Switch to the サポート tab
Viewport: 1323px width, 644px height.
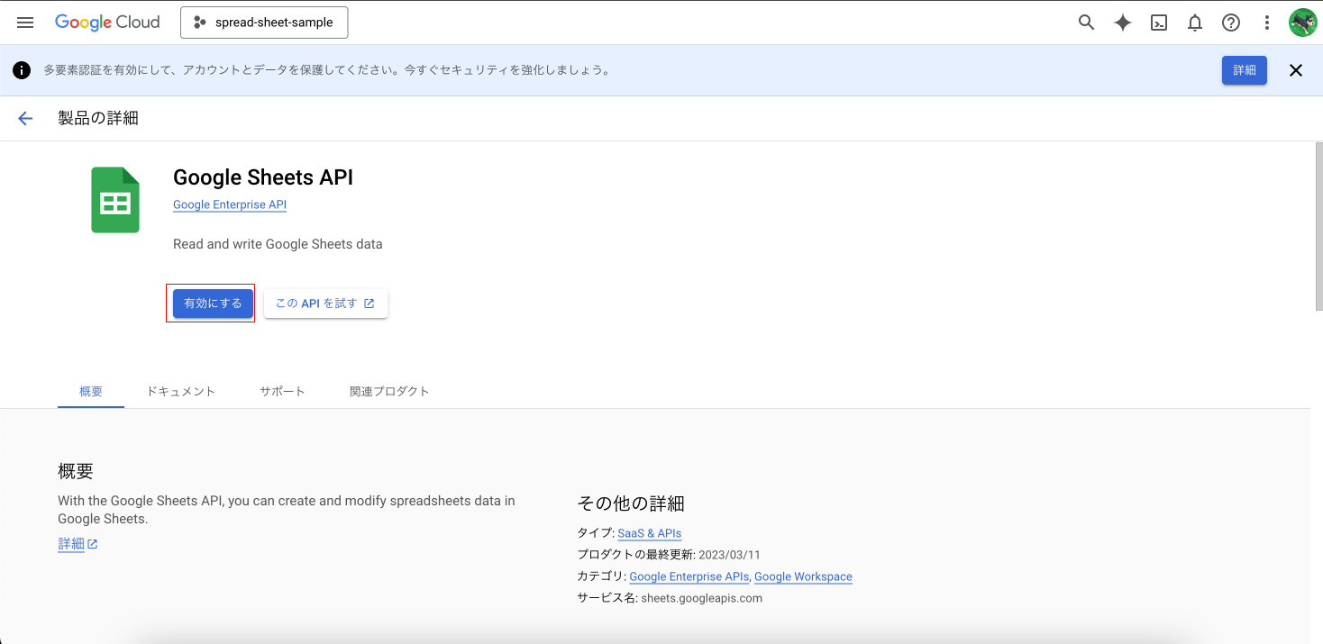tap(283, 391)
